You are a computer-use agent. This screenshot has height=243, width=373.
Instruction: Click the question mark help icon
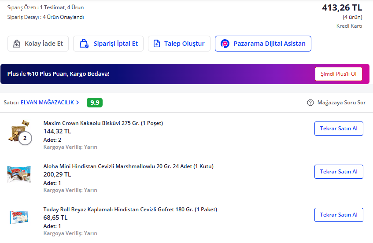[x=310, y=103]
